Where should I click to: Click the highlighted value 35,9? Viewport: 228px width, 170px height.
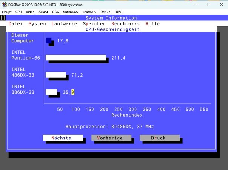click(69, 92)
